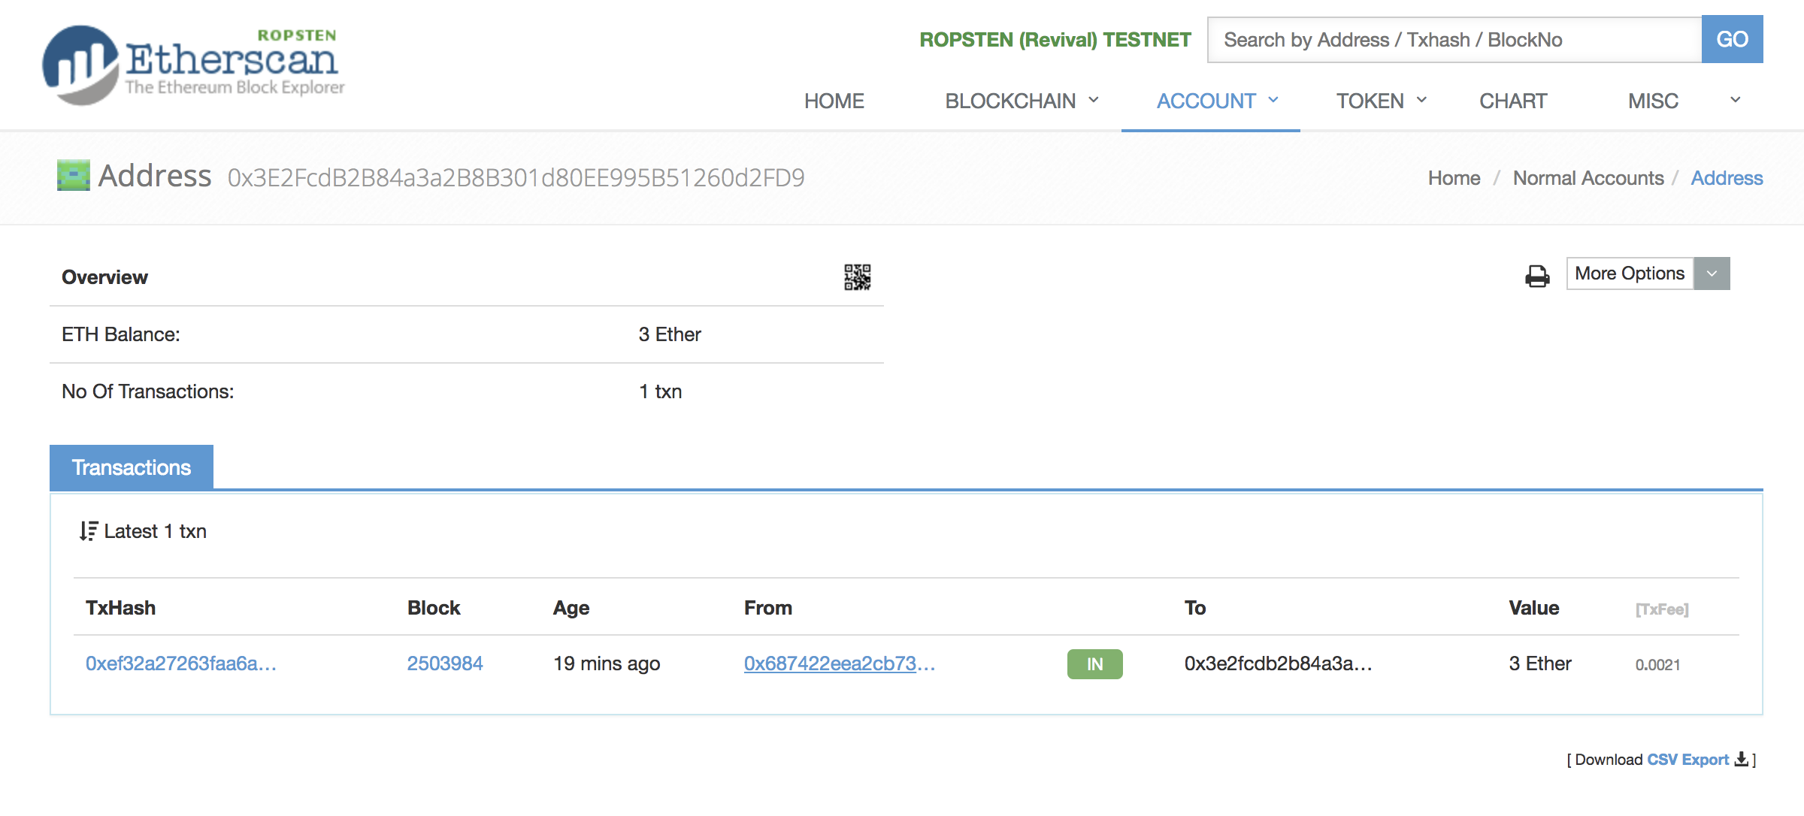
Task: Click the green IN badge
Action: tap(1095, 664)
